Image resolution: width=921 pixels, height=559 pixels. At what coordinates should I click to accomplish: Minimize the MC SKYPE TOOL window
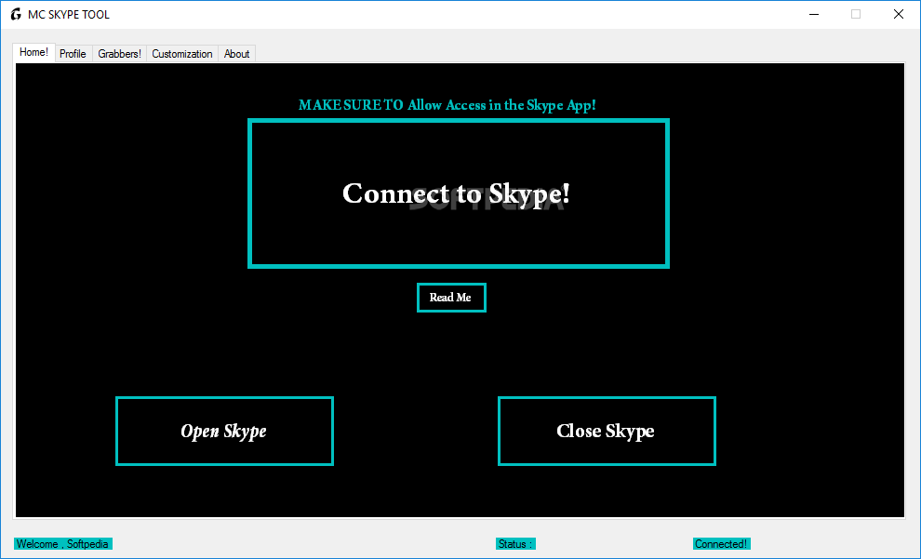814,14
